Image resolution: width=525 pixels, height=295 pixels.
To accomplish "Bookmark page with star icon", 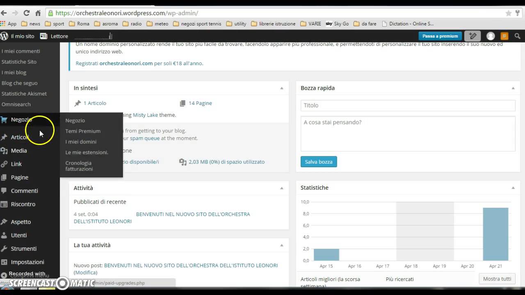I will pyautogui.click(x=508, y=13).
